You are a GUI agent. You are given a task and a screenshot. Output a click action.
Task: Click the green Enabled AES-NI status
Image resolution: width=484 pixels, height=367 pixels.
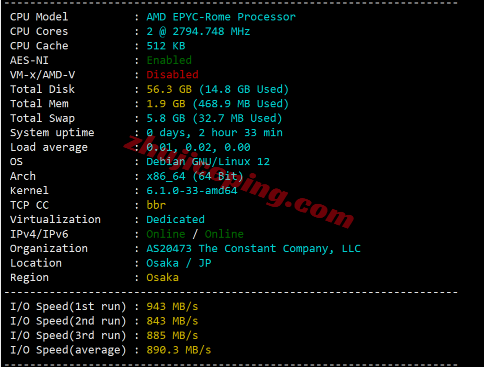[169, 60]
